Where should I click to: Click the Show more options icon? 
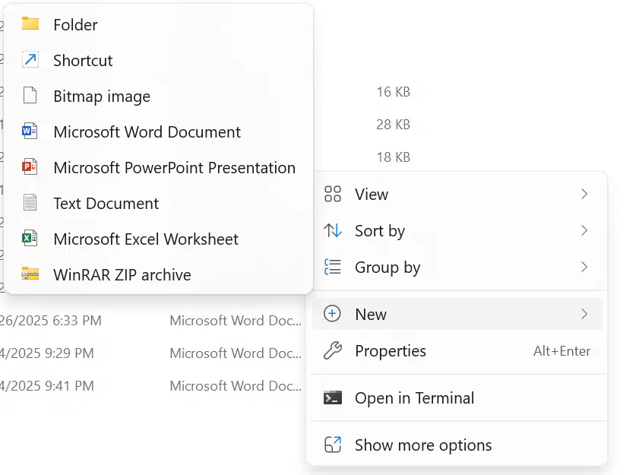click(333, 445)
